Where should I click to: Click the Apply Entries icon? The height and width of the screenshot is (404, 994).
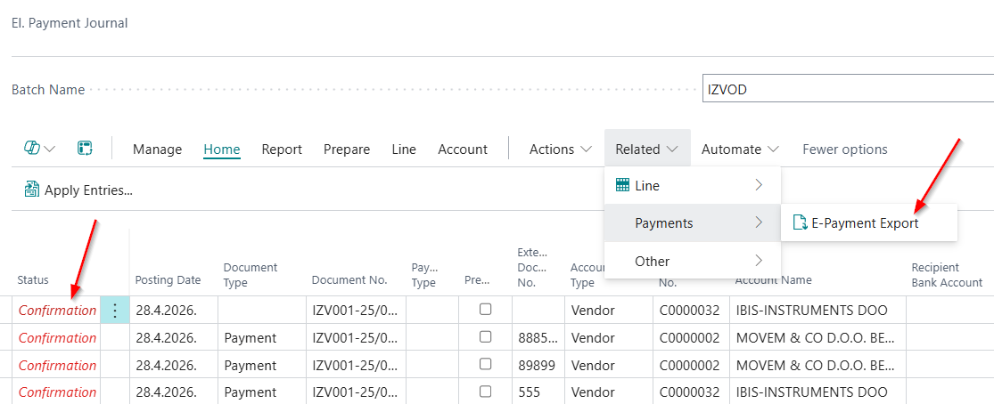(31, 190)
